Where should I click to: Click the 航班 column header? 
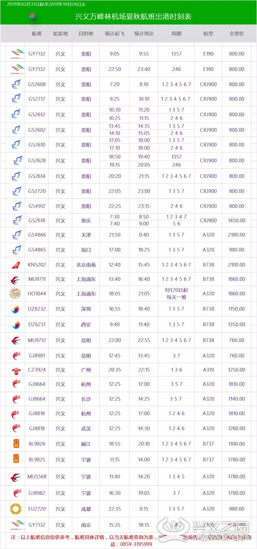point(37,33)
